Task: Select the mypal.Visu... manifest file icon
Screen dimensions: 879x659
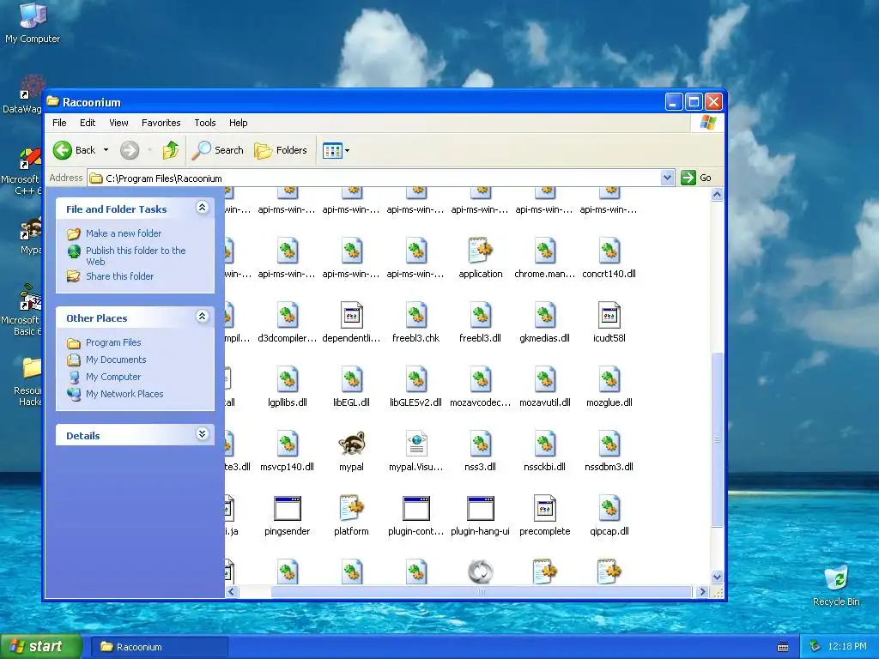Action: [416, 444]
